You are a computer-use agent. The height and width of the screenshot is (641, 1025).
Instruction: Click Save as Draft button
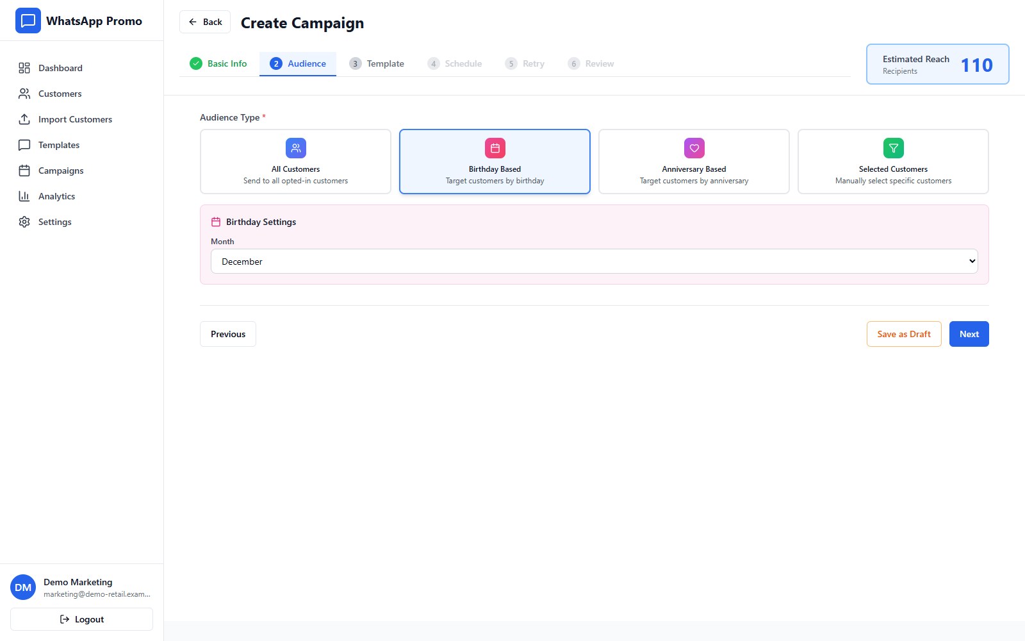pos(904,334)
